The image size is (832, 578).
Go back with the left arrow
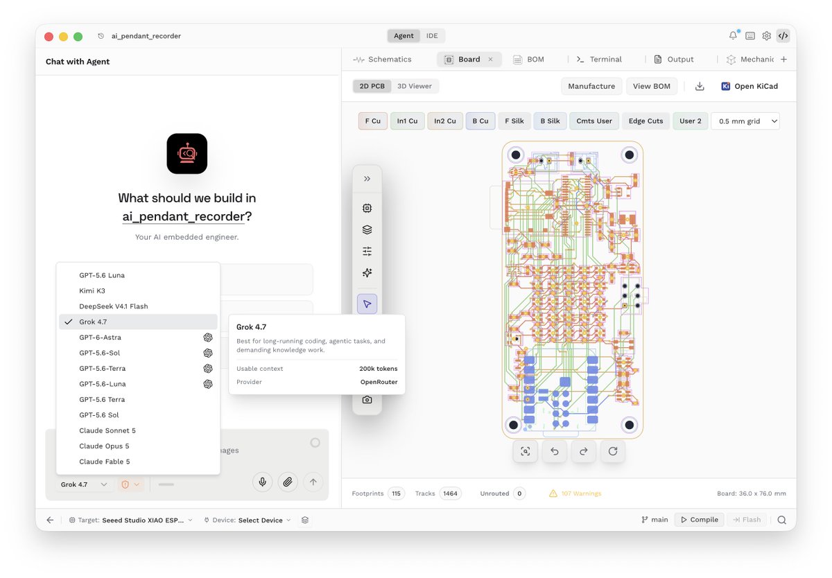(50, 520)
